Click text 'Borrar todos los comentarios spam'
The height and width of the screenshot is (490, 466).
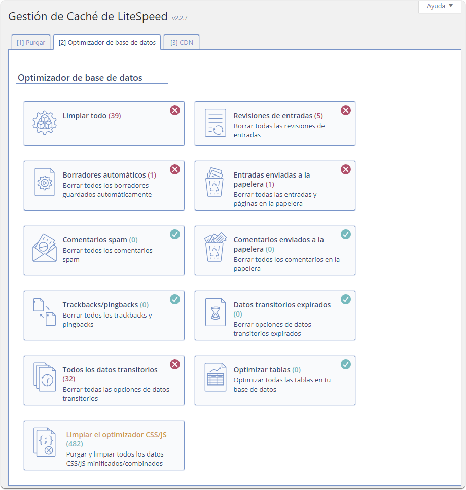(x=107, y=255)
